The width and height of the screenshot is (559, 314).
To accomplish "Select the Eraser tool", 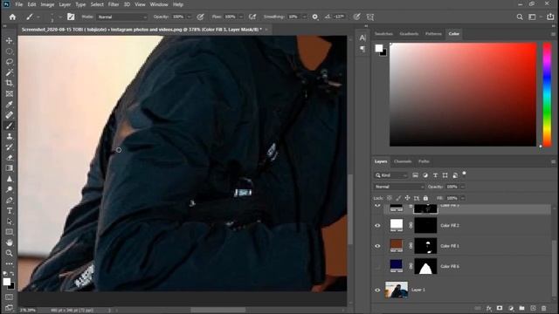I will pyautogui.click(x=10, y=157).
